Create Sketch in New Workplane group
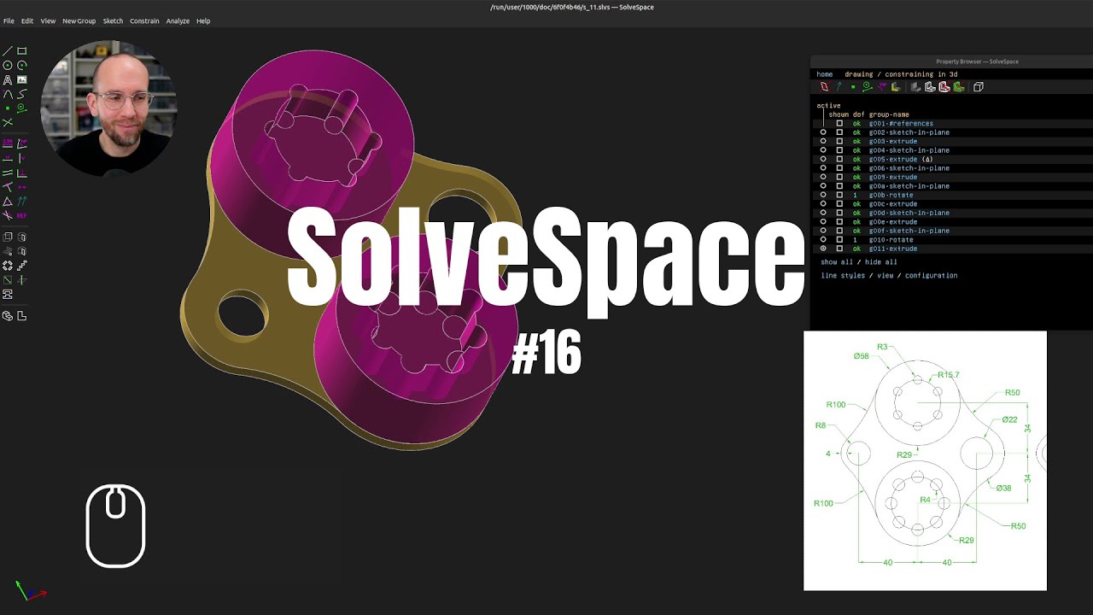Image resolution: width=1093 pixels, height=615 pixels. pos(8,279)
